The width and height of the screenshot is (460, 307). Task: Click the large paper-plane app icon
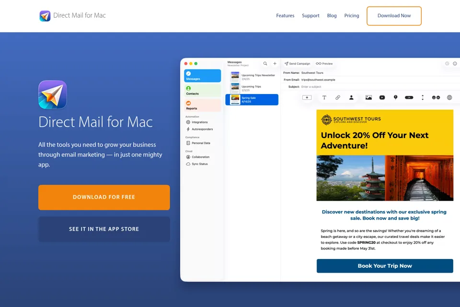[x=53, y=94]
